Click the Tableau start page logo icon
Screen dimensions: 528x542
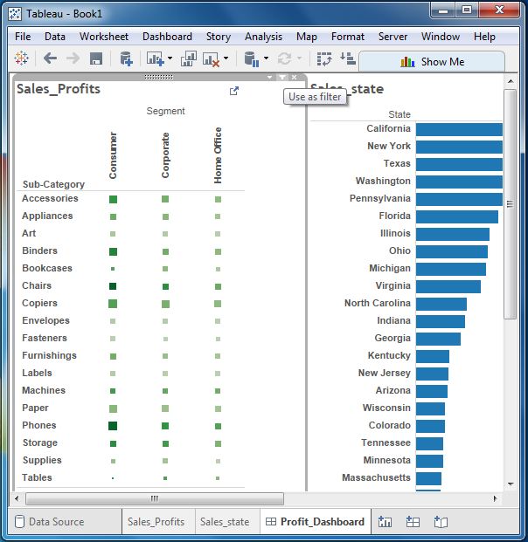pyautogui.click(x=23, y=59)
